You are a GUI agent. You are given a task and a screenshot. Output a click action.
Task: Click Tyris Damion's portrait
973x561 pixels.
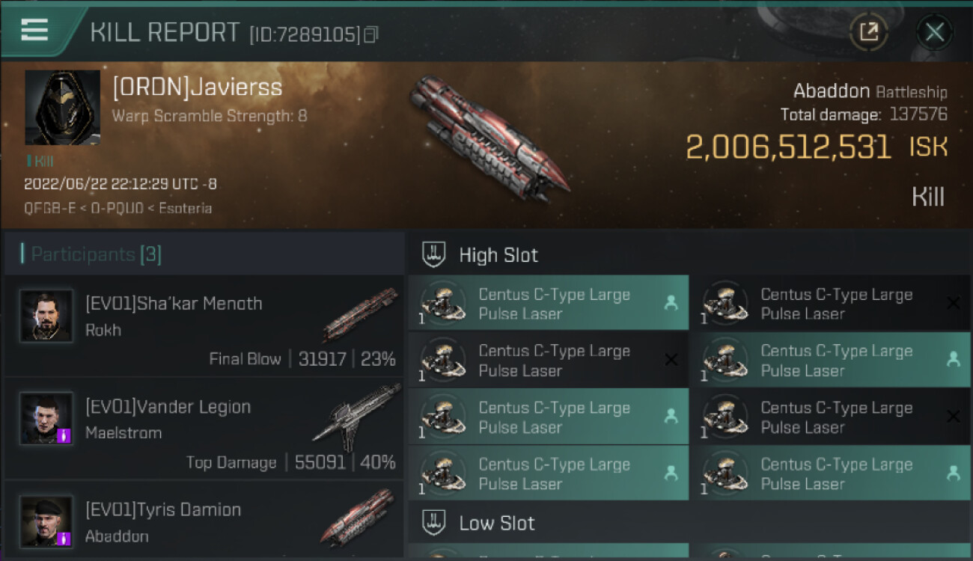point(46,521)
